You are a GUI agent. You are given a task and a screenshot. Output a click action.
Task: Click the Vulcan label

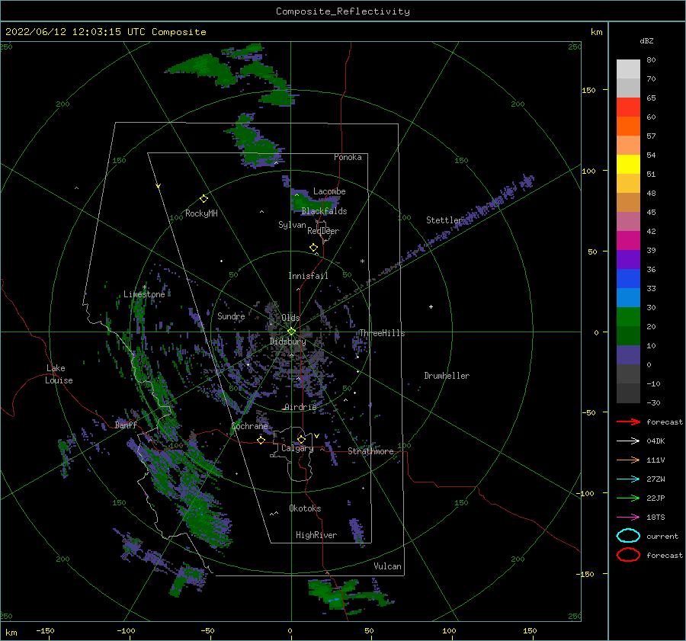tap(387, 566)
